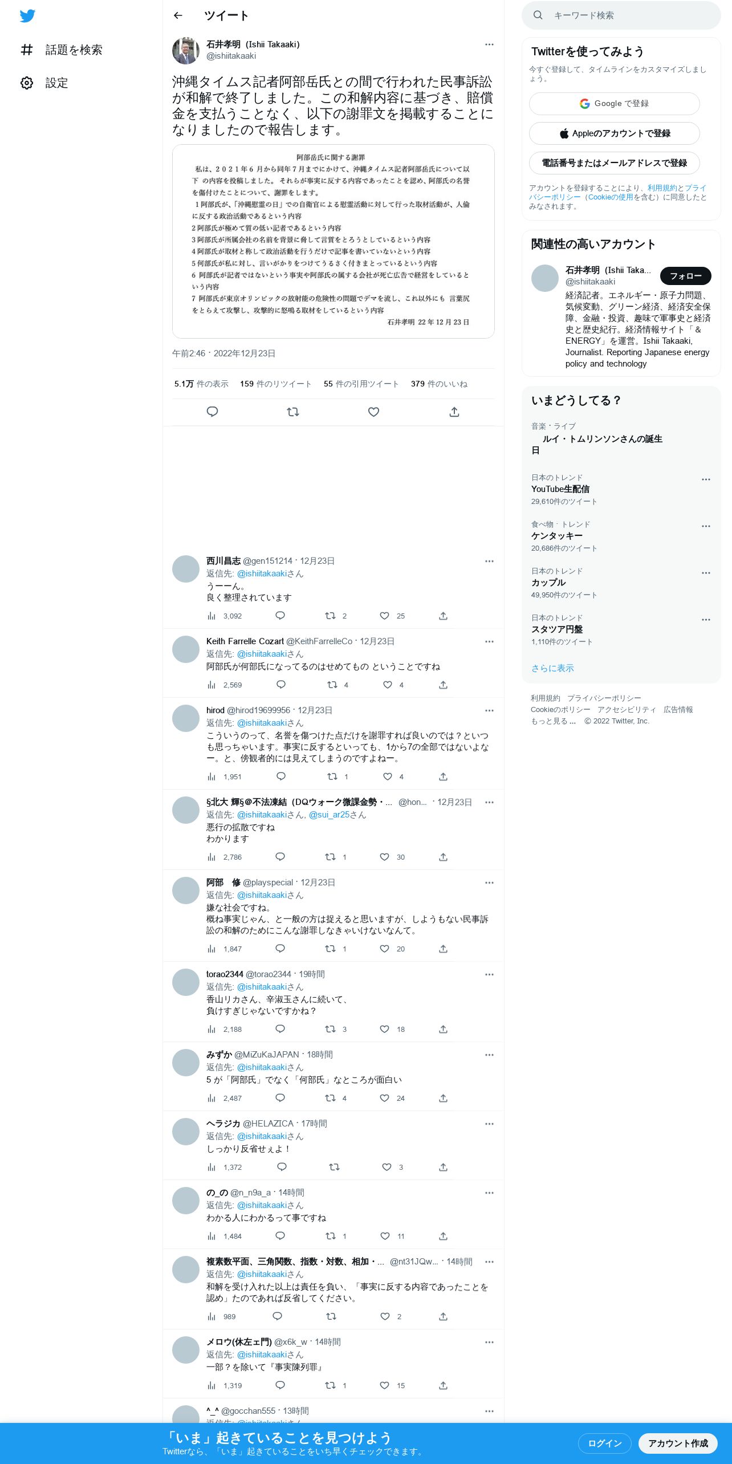Image resolution: width=732 pixels, height=1464 pixels.
Task: Reply to the main tweet
Action: pos(212,412)
